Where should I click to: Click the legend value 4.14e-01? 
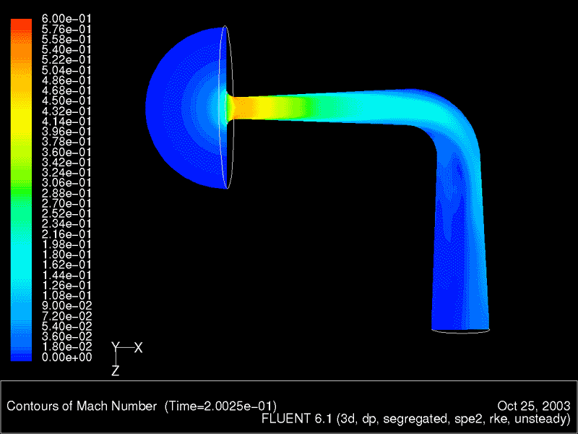pyautogui.click(x=66, y=121)
